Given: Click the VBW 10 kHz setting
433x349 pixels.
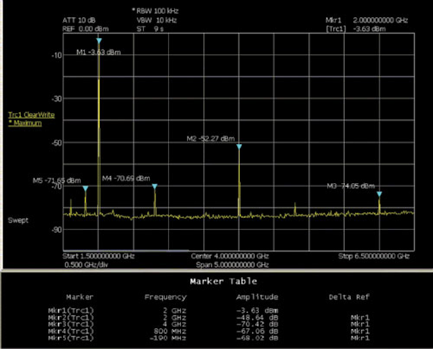Looking at the screenshot, I should click(156, 20).
